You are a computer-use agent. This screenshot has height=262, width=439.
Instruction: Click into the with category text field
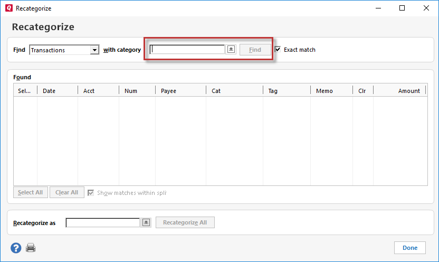pos(187,50)
